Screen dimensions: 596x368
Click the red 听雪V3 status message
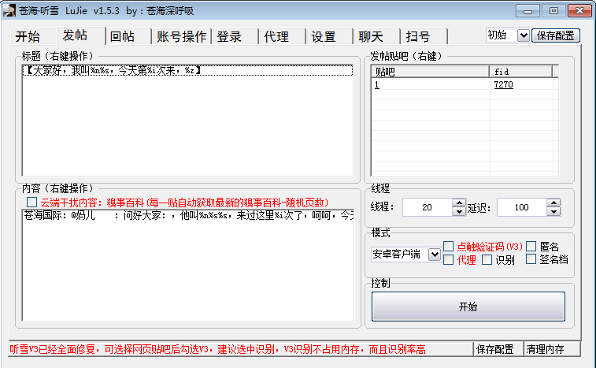217,349
